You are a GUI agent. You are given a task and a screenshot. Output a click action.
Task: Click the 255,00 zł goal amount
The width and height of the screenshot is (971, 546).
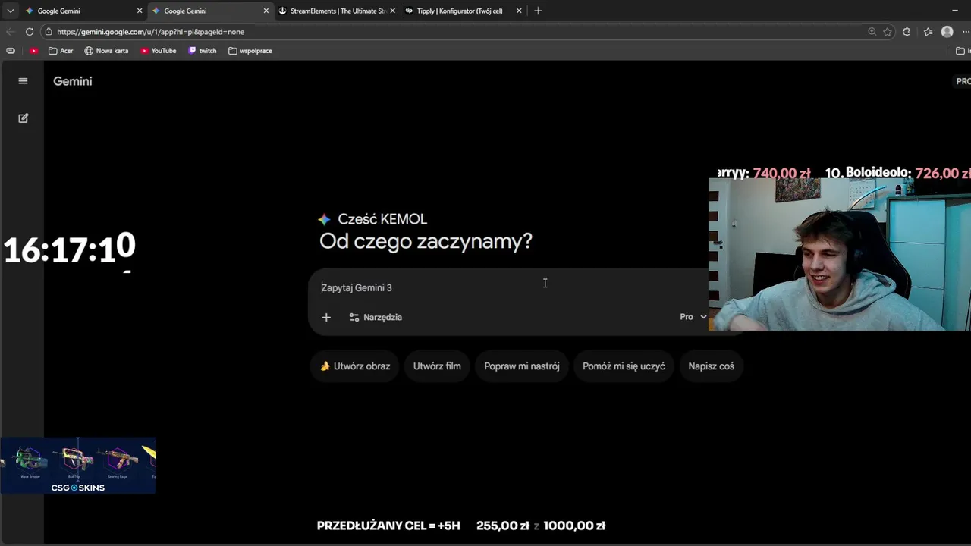click(x=503, y=526)
